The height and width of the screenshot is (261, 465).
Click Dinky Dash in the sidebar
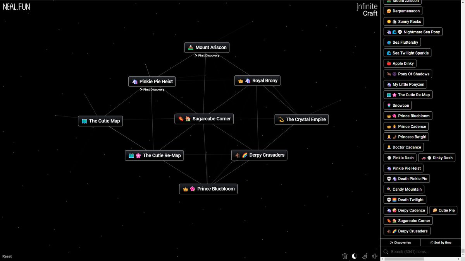pos(437,158)
